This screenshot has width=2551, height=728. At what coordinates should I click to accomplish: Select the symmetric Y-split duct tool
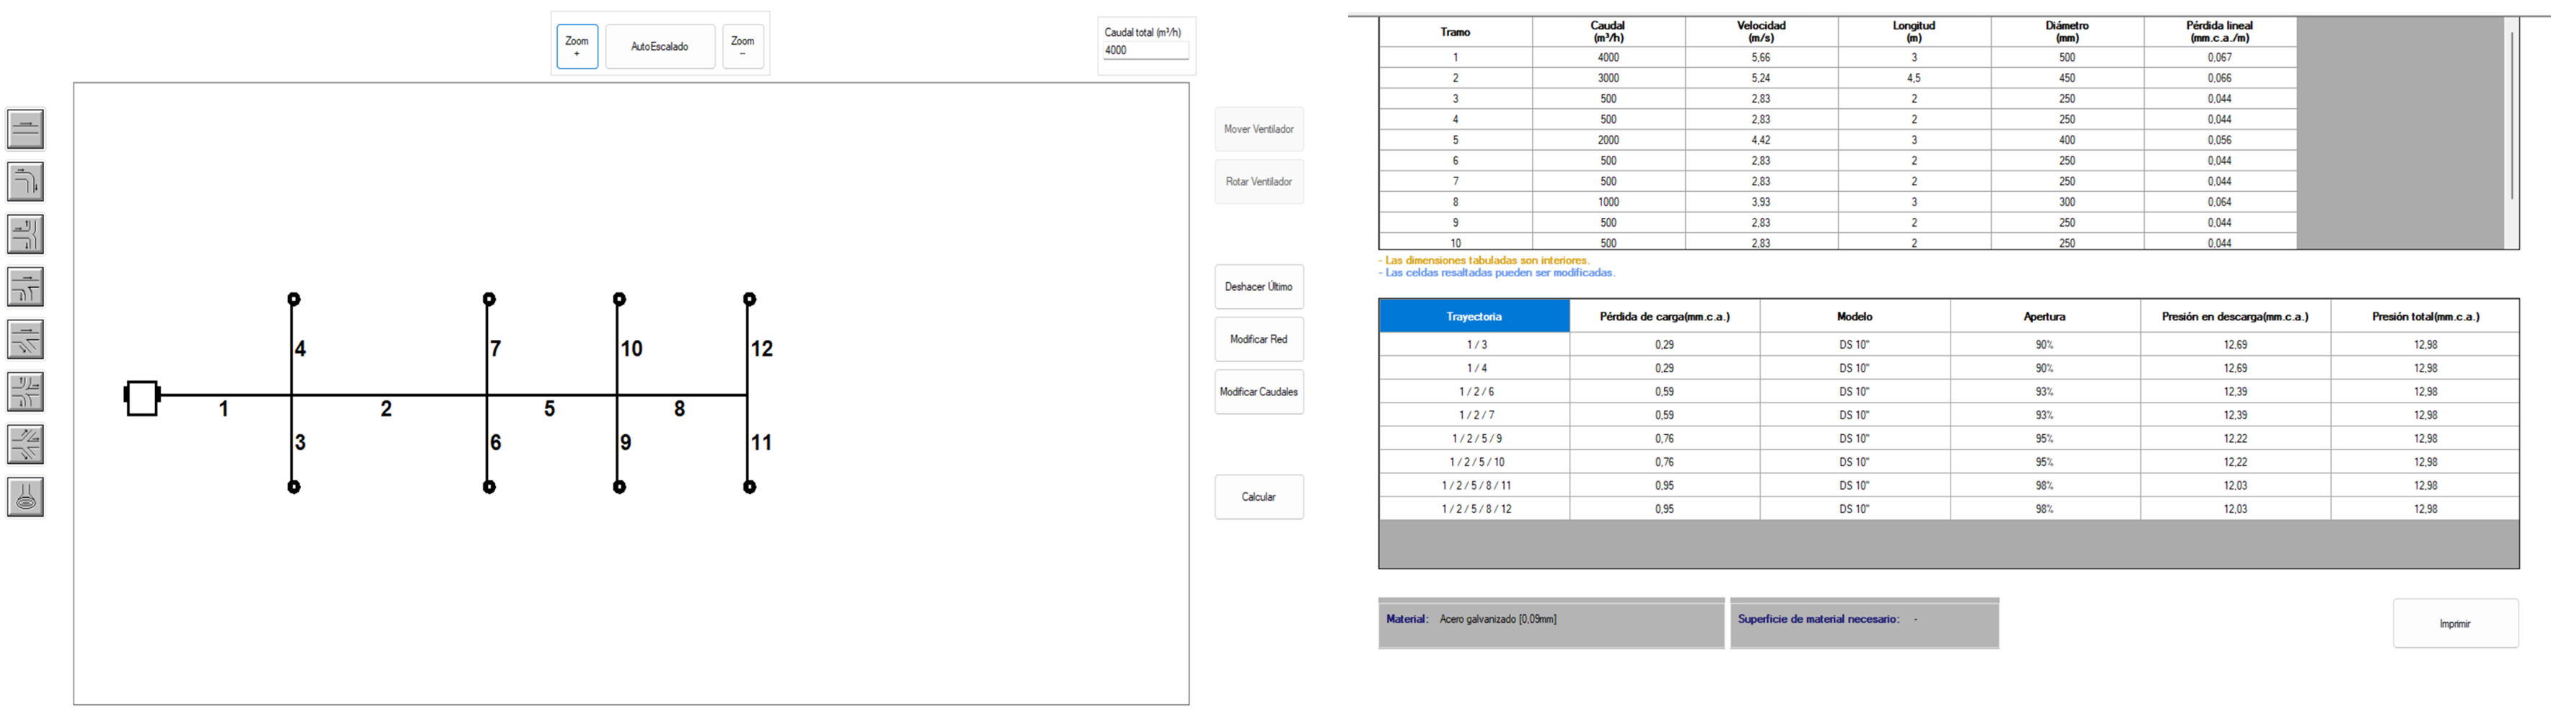26,234
